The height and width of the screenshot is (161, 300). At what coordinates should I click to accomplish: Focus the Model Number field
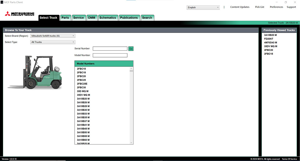110,55
